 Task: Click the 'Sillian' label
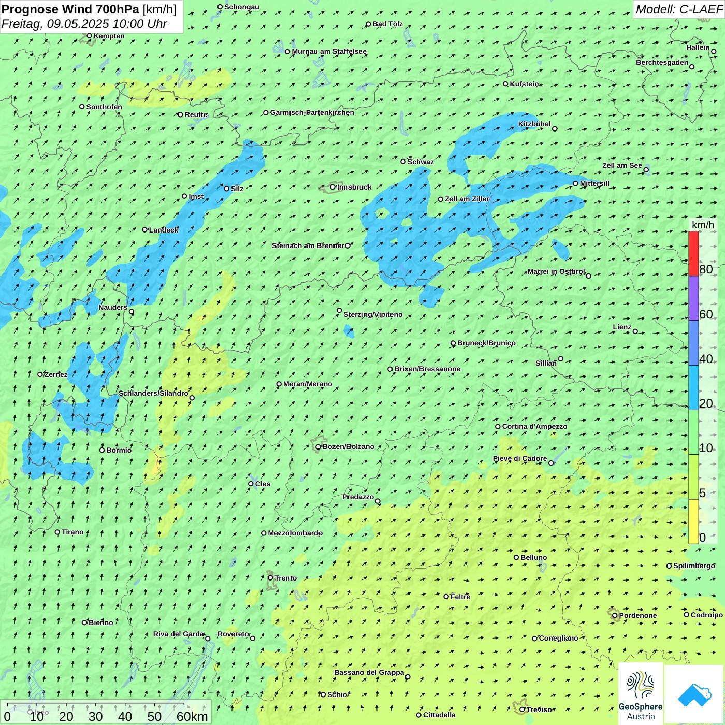[x=546, y=363]
